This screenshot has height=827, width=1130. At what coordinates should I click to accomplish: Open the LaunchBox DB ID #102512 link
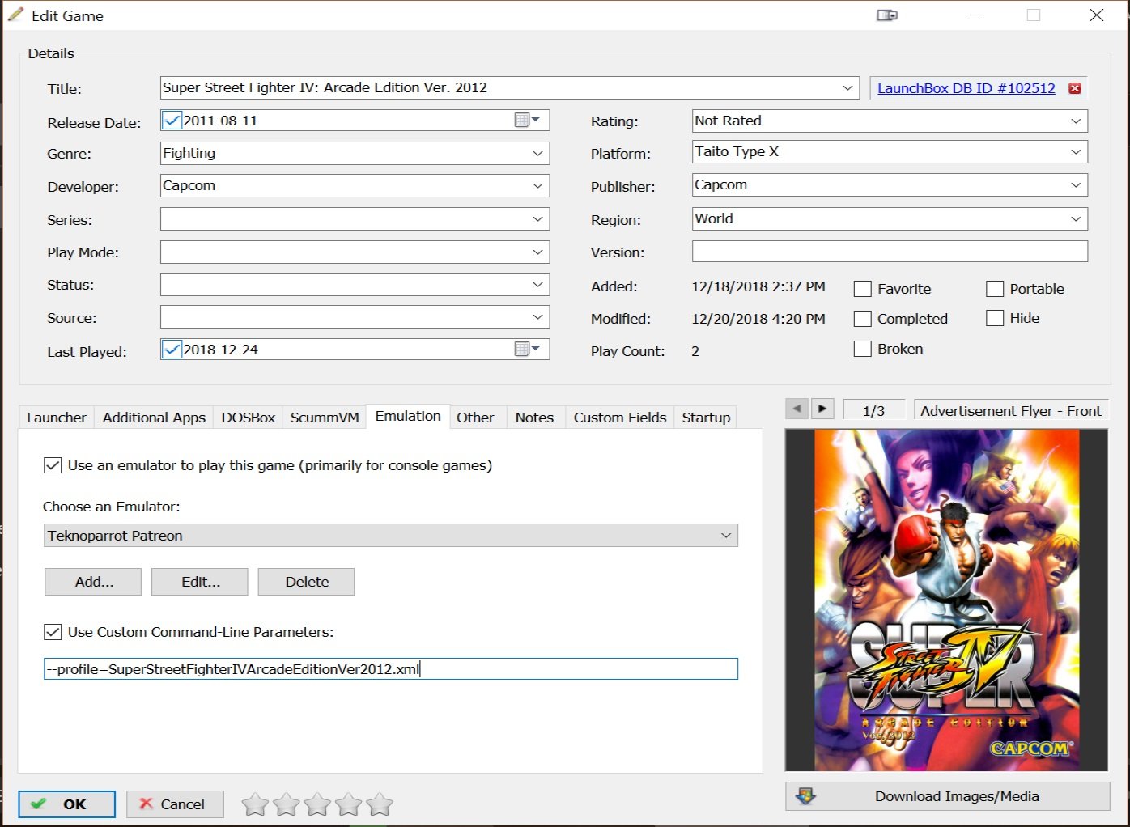click(966, 88)
